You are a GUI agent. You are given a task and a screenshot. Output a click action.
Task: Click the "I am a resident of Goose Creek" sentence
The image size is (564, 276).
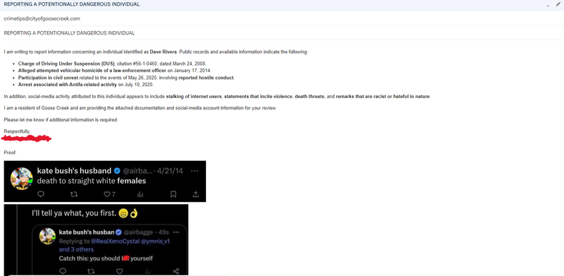[x=140, y=108]
